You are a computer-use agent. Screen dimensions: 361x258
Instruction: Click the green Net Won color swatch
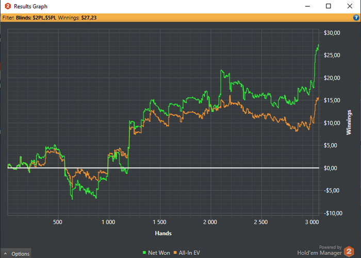point(144,252)
